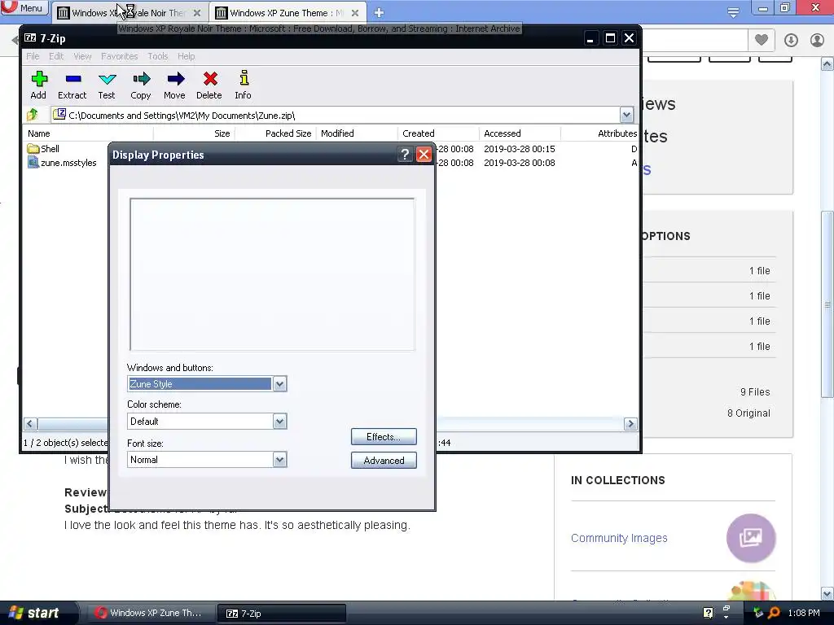Open the Community Images link
The image size is (834, 625).
[x=619, y=538]
